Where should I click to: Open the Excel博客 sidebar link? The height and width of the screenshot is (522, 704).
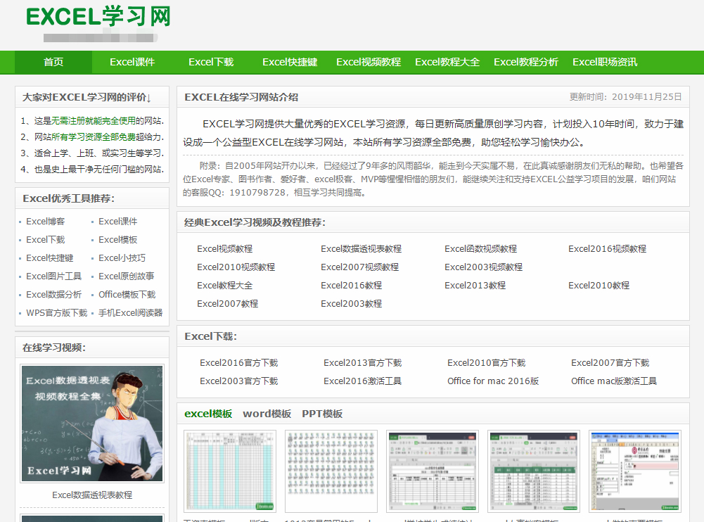(45, 222)
